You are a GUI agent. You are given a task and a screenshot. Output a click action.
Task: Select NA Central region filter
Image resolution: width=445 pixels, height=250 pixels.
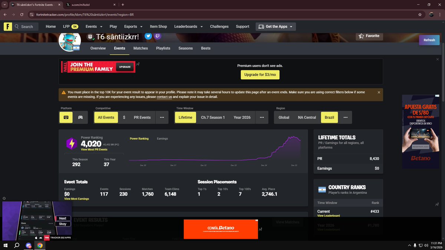(307, 117)
